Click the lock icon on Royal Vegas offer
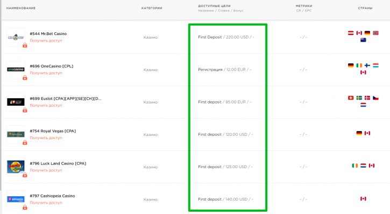390x214 pixels. (25, 142)
